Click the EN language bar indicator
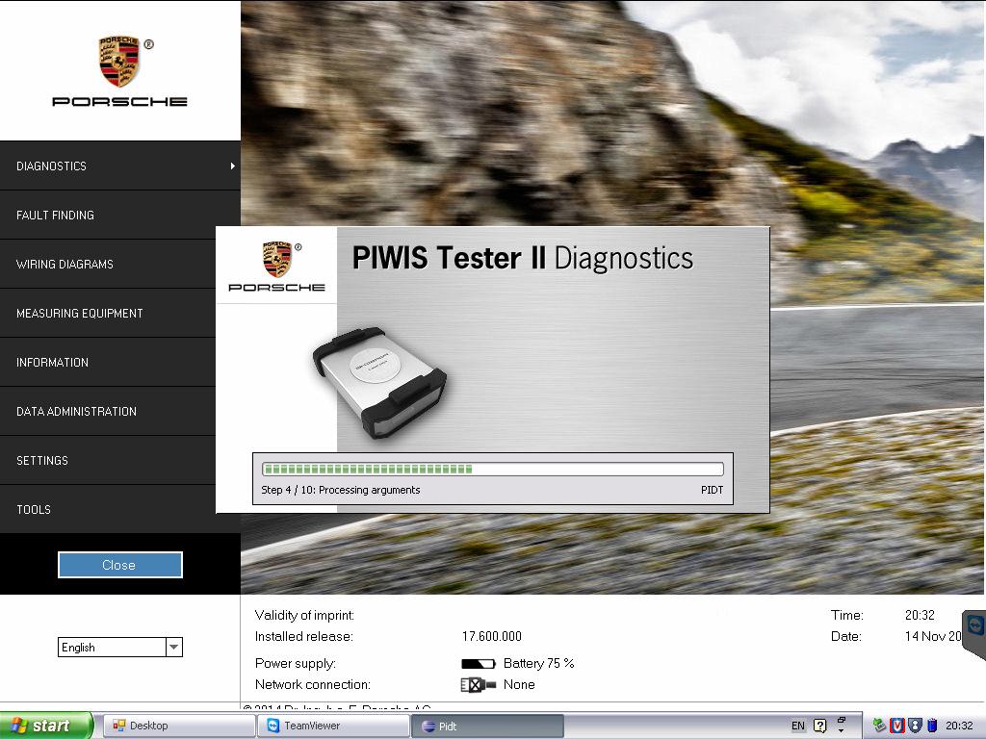This screenshot has height=739, width=986. point(798,726)
